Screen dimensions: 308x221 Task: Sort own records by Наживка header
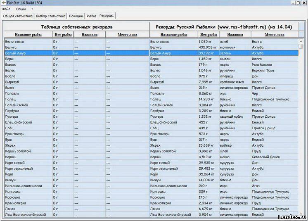coord(90,35)
